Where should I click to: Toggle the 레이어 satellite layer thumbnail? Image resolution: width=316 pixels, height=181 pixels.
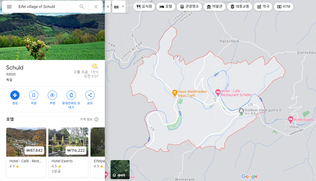coord(120,170)
